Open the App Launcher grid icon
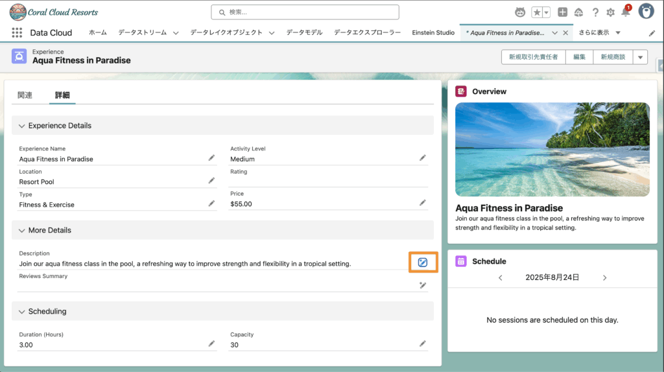Screen dimensions: 664x372 pyautogui.click(x=17, y=32)
